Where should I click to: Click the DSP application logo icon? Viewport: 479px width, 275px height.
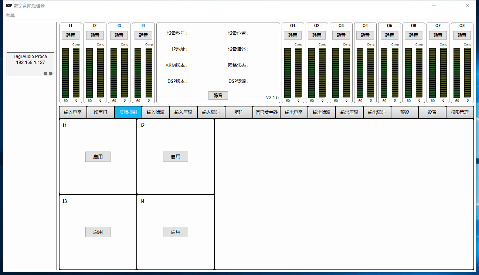tap(9, 6)
